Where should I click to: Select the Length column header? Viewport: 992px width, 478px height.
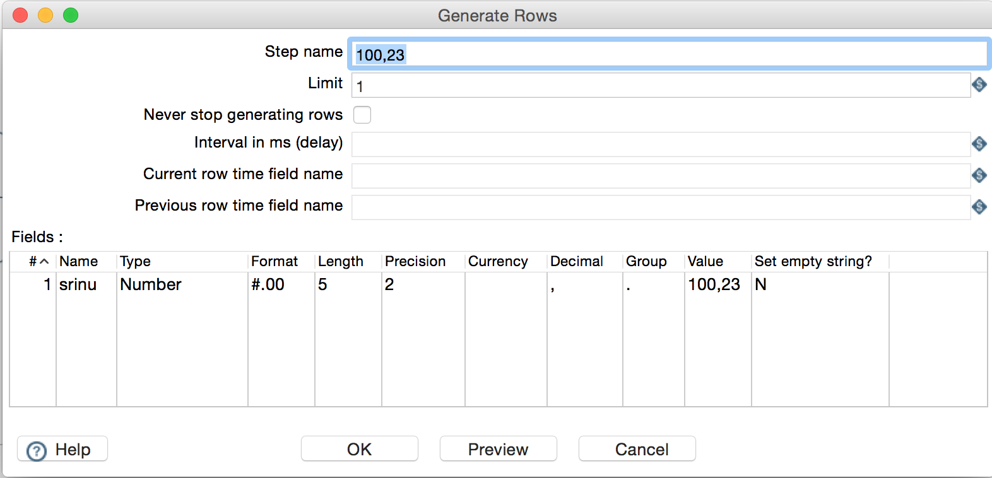coord(348,262)
